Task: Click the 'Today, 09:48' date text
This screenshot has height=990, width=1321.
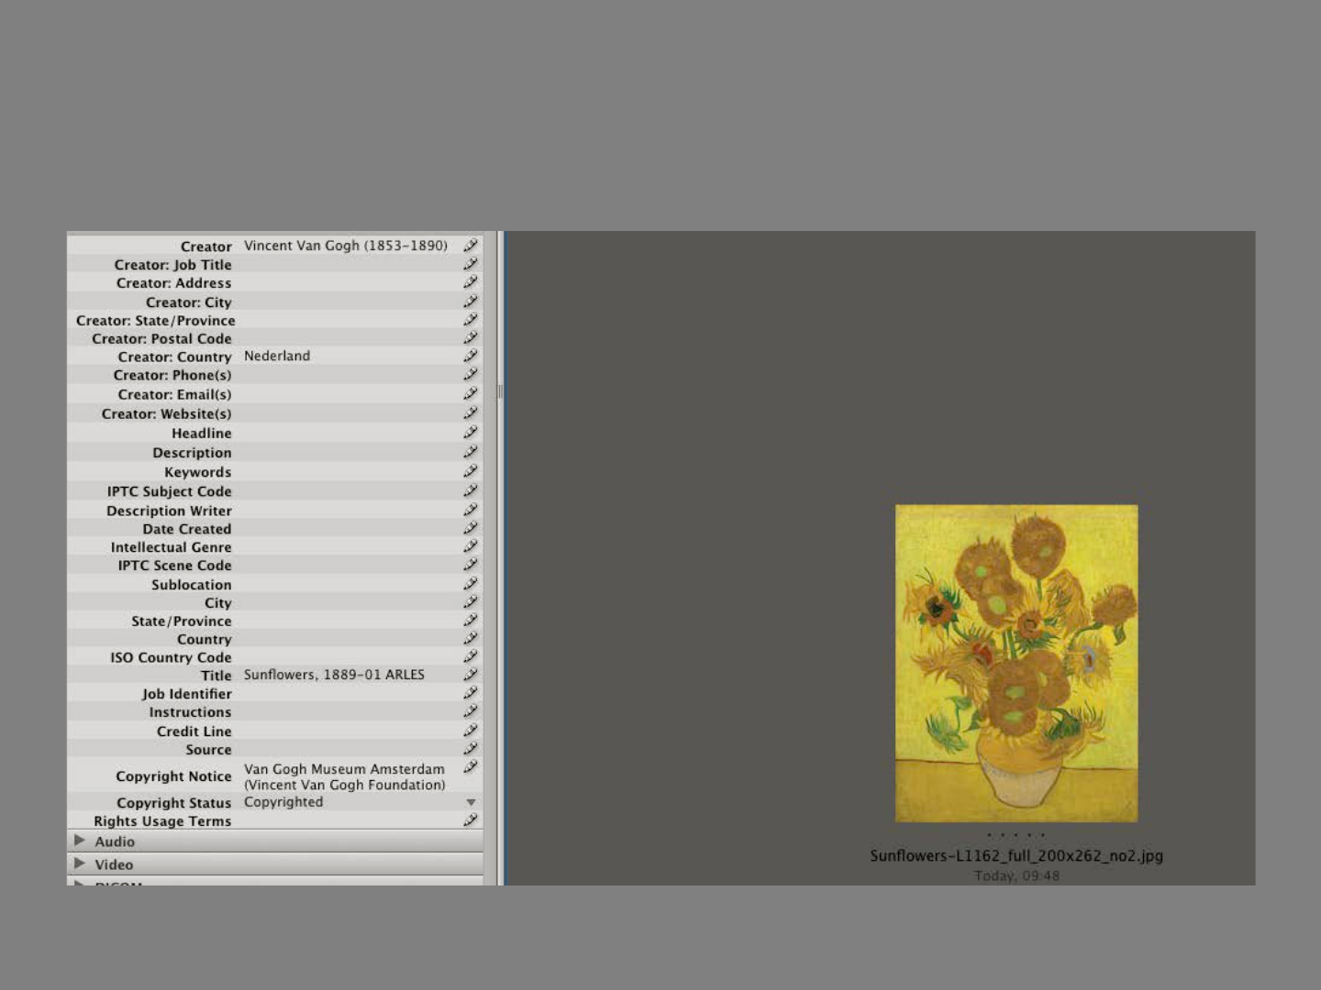Action: 1016,875
